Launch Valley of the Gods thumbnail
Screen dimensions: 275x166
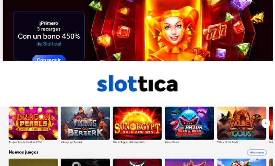(x=242, y=123)
